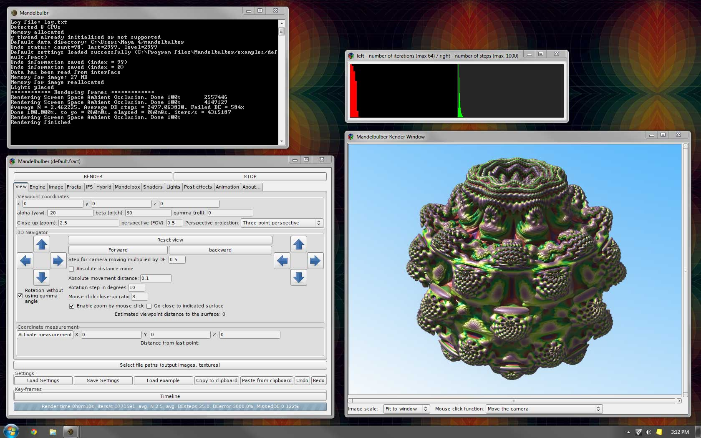Click Paste from clipboard button
Viewport: 701px width, 438px height.
coord(267,380)
